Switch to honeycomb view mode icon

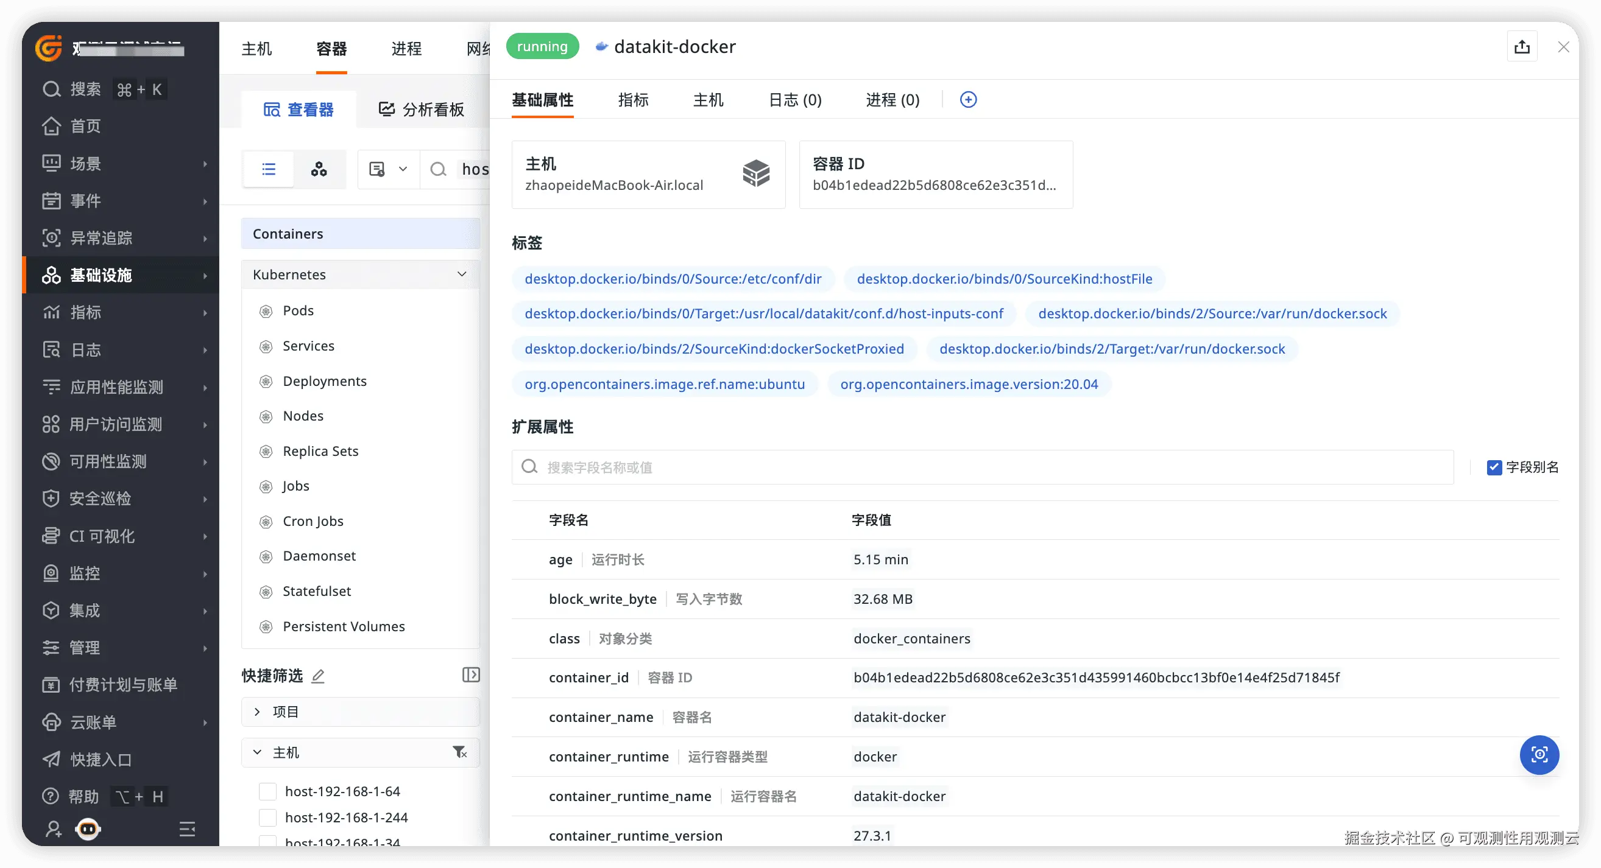coord(319,169)
